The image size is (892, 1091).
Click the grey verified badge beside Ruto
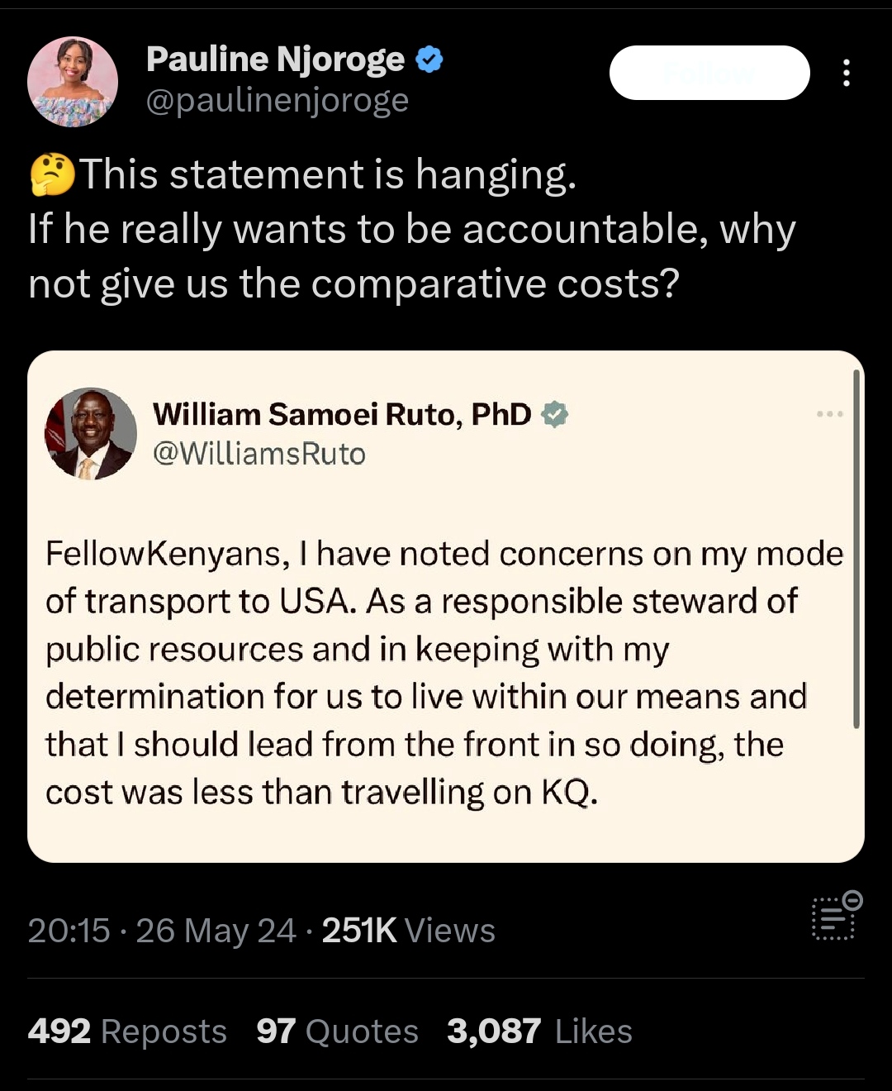coord(554,414)
